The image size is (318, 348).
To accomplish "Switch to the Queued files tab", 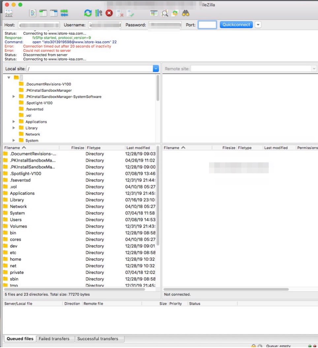I will [x=20, y=339].
